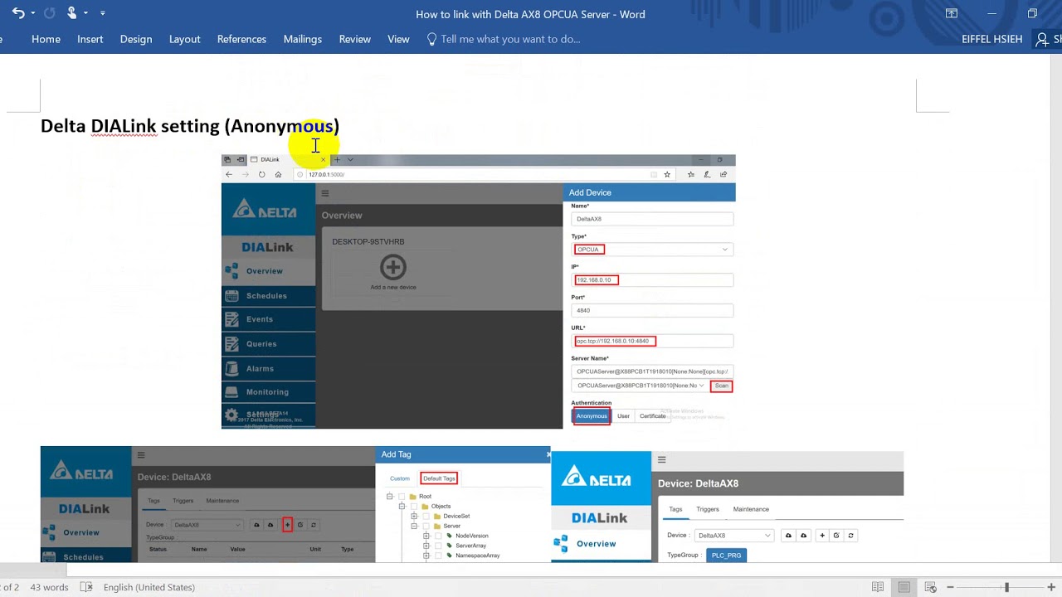Switch to Print Layout view
The image size is (1062, 597).
(x=904, y=587)
